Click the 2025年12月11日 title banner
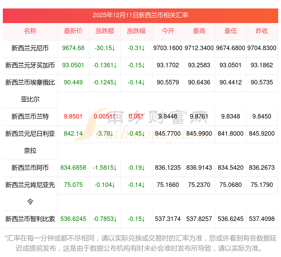Viewport: 281px width, 257px height. 140,15
